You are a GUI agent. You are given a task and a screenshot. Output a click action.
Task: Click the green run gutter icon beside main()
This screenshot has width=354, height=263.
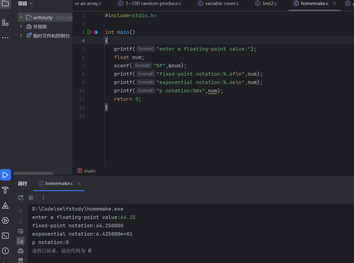pos(90,32)
